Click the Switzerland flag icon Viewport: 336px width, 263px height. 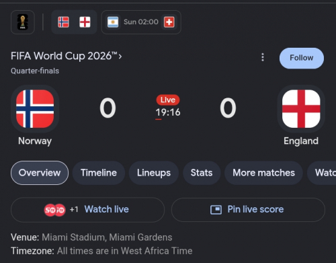point(169,22)
